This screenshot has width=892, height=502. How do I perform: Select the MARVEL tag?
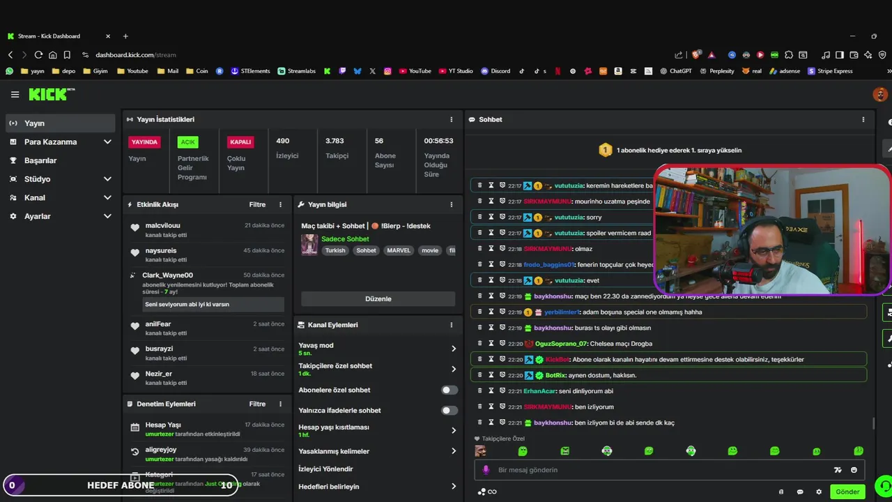coord(399,250)
